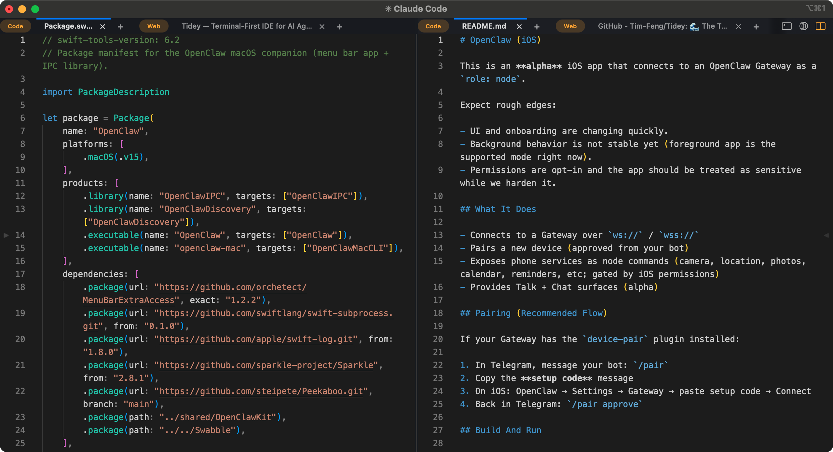This screenshot has height=452, width=833.
Task: Close the Package.swift tab
Action: tap(103, 26)
